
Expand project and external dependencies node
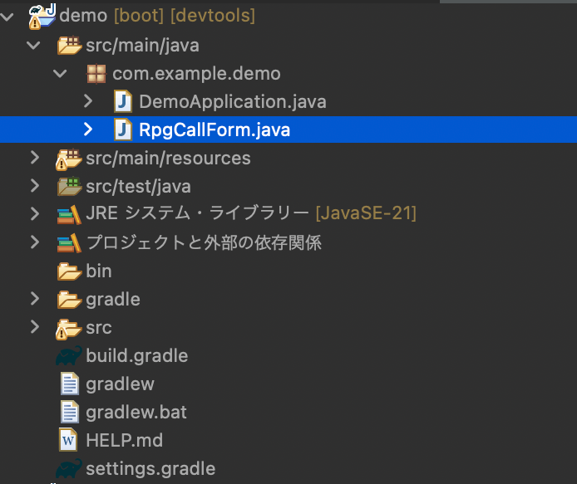point(35,242)
